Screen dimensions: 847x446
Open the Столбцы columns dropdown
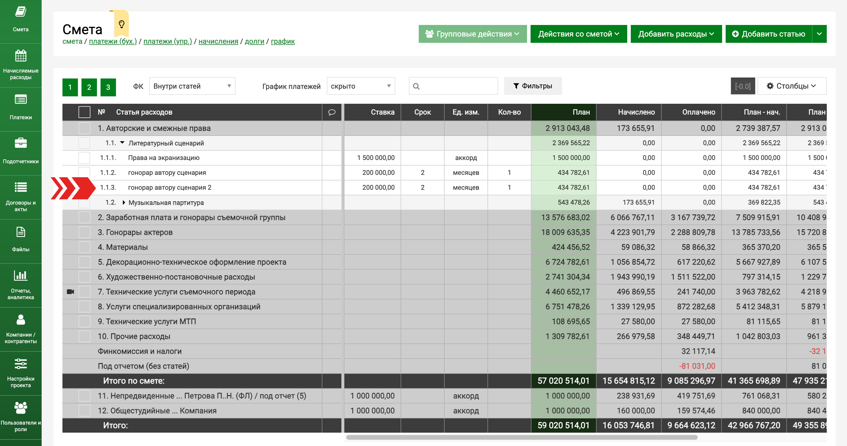792,86
